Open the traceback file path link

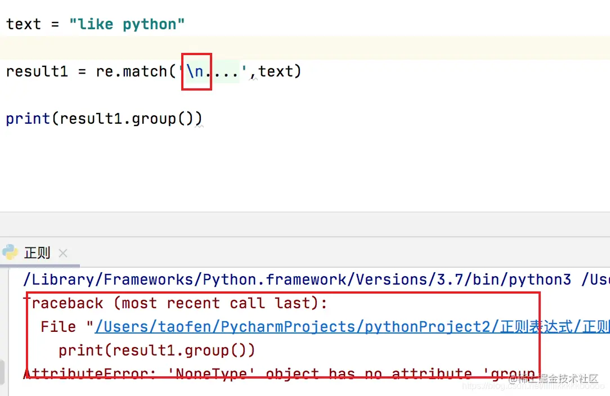(352, 327)
